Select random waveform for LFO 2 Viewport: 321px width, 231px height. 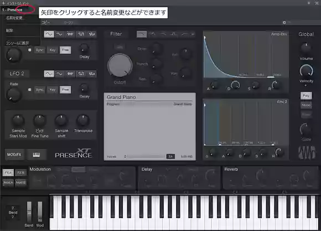tap(92, 74)
